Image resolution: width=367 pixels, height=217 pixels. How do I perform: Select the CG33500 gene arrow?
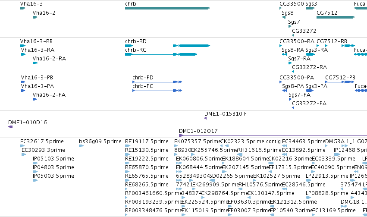click(280, 8)
